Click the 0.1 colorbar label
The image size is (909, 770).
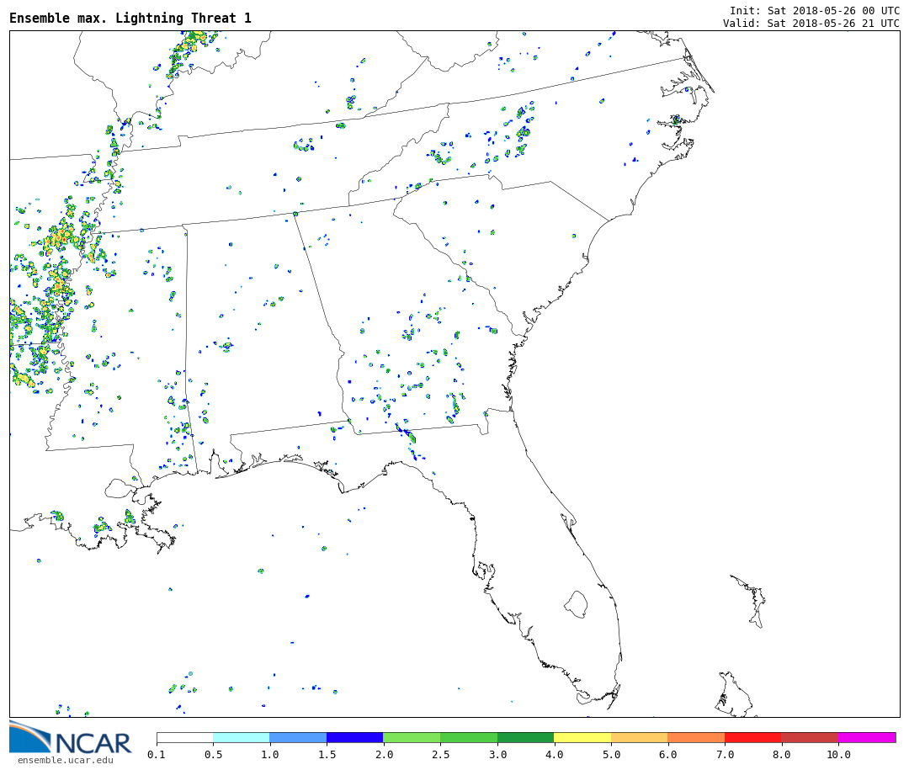[x=157, y=754]
